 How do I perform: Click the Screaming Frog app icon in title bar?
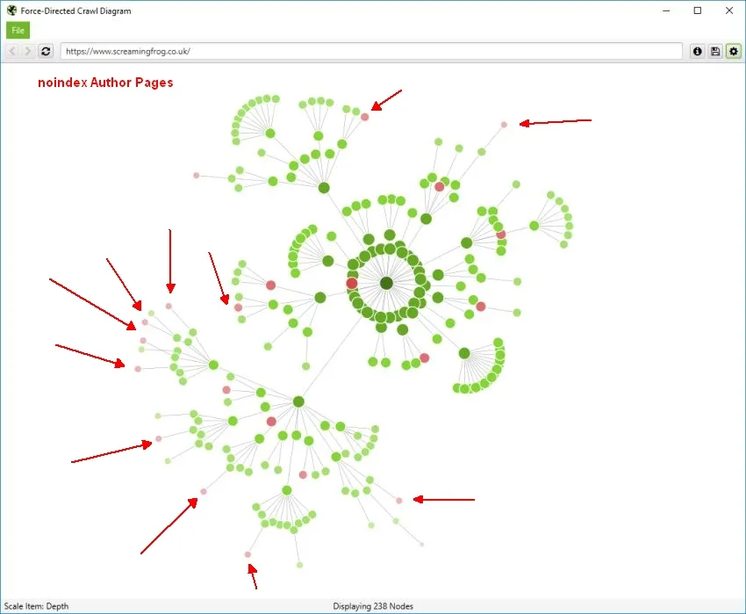coord(11,11)
